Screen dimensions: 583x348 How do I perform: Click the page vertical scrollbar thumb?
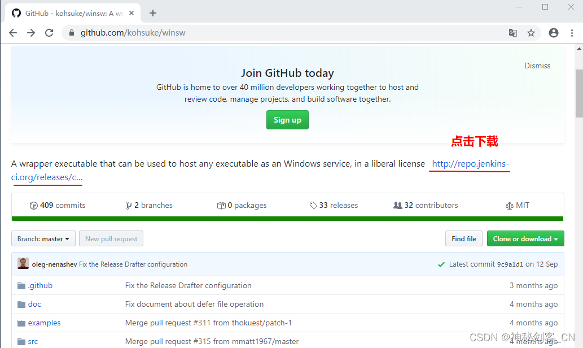pos(579,93)
